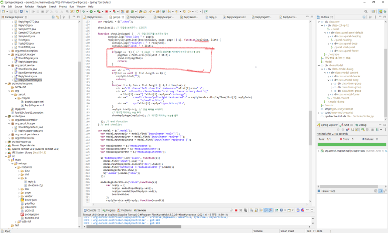The image size is (388, 233).
Task: Select BoardMapper.xml in Package Explorer
Action: [34, 102]
